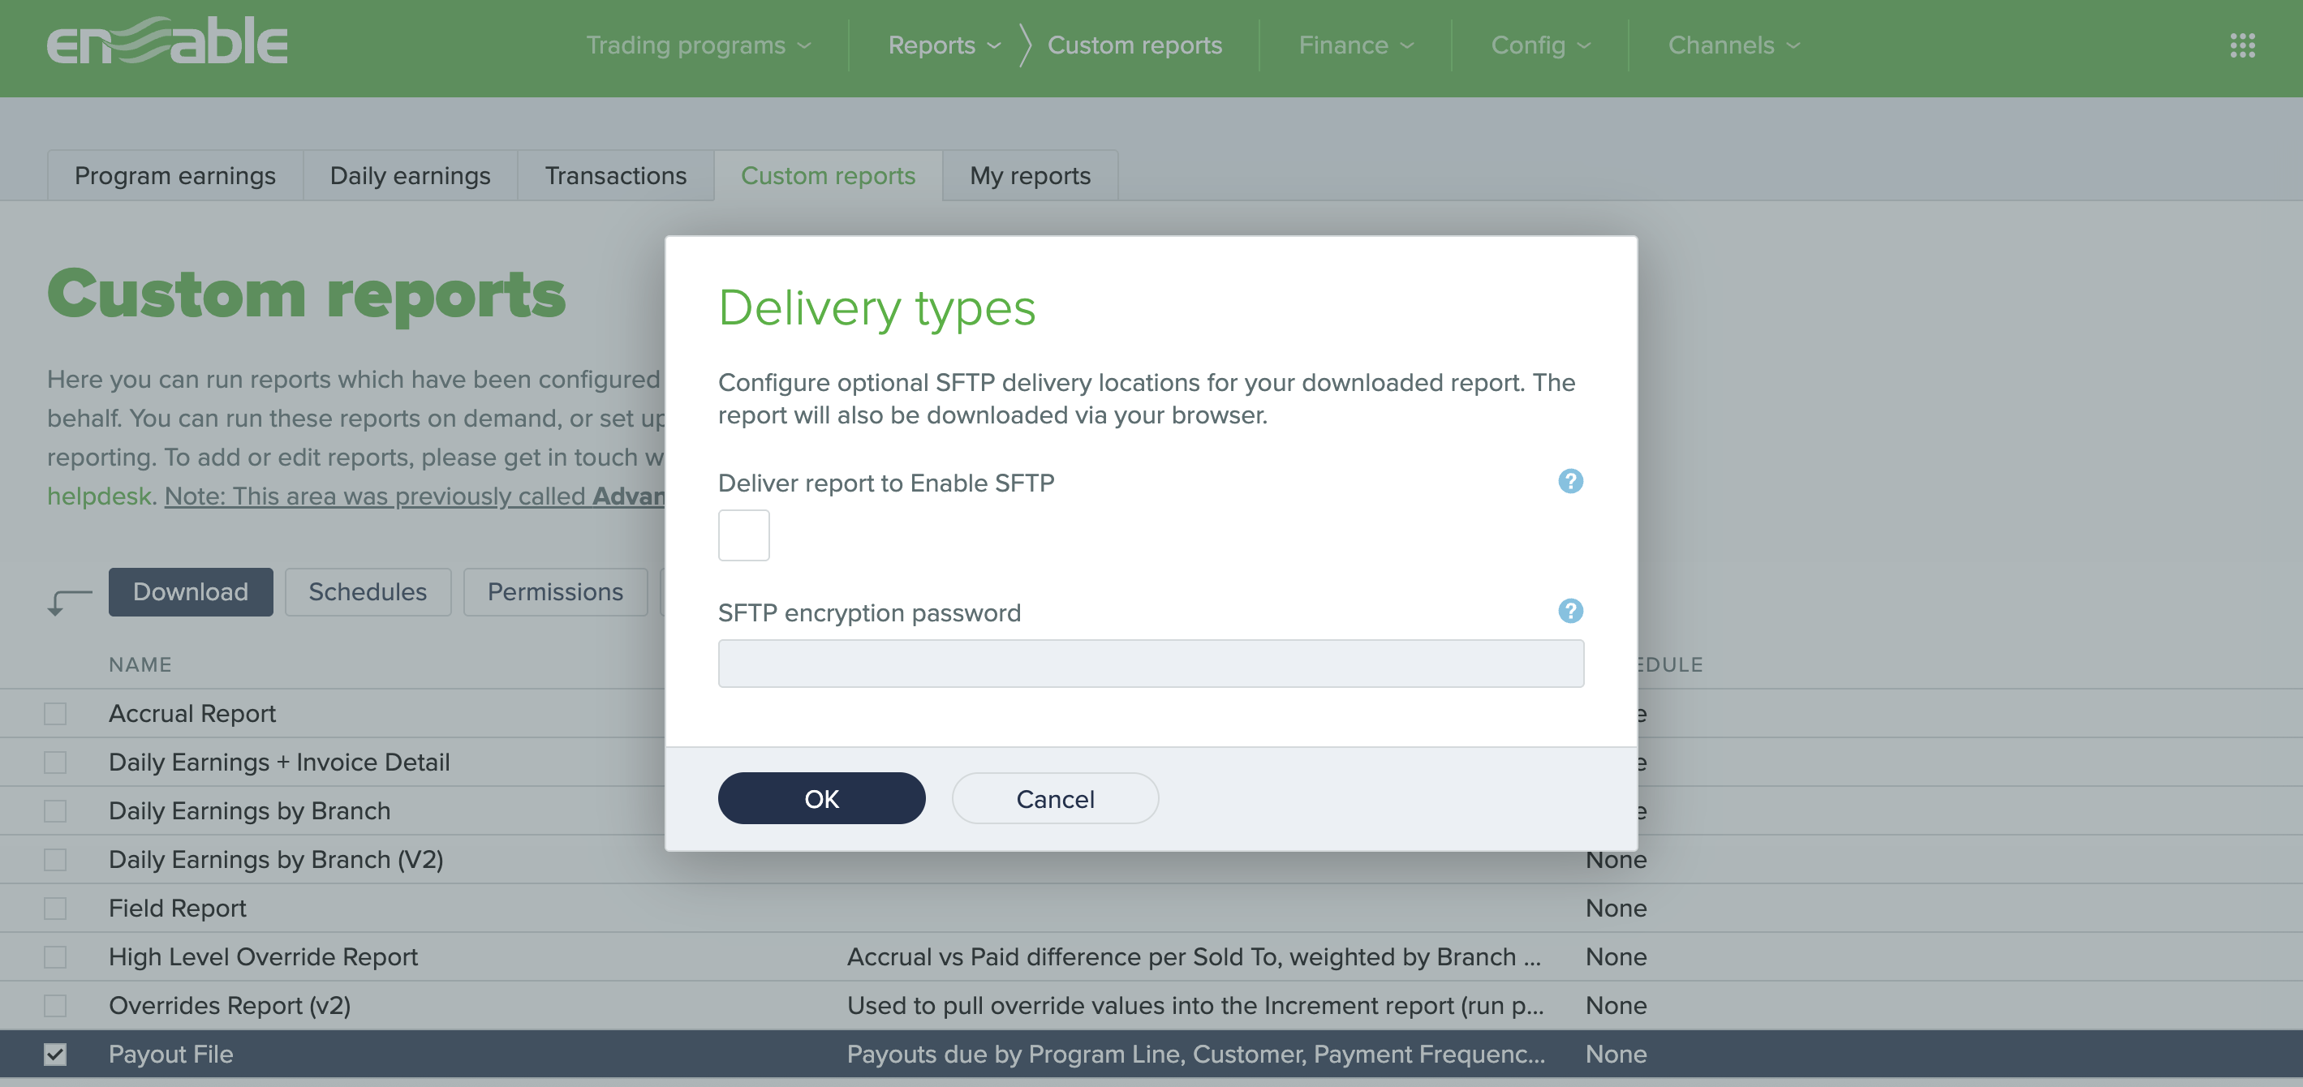Click the helpdesk link
This screenshot has width=2303, height=1087.
click(x=99, y=495)
